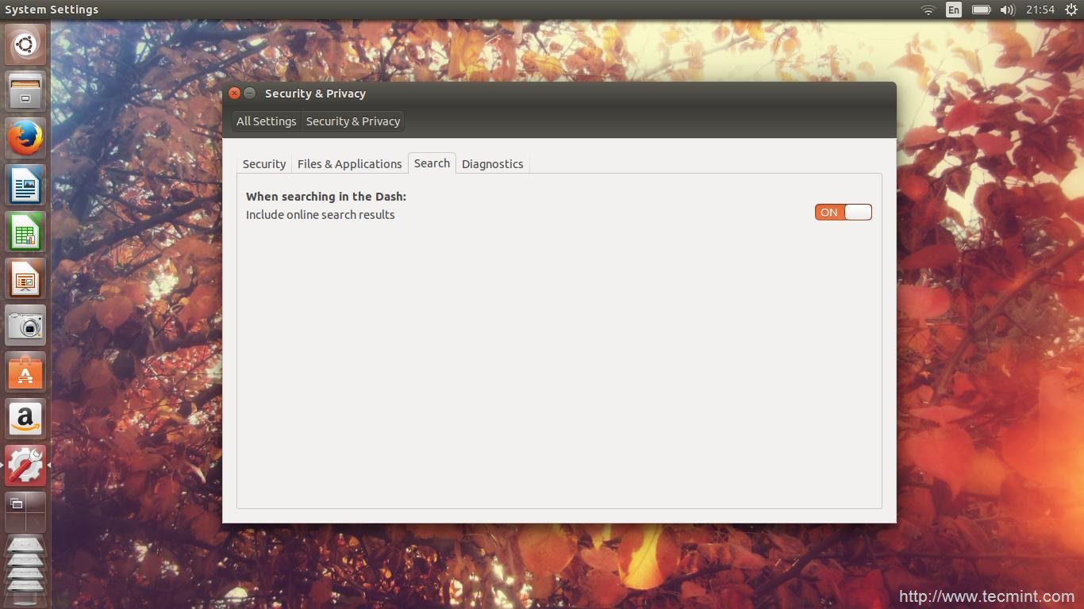The width and height of the screenshot is (1084, 609).
Task: Minimize the Security & Privacy window
Action: tap(249, 93)
